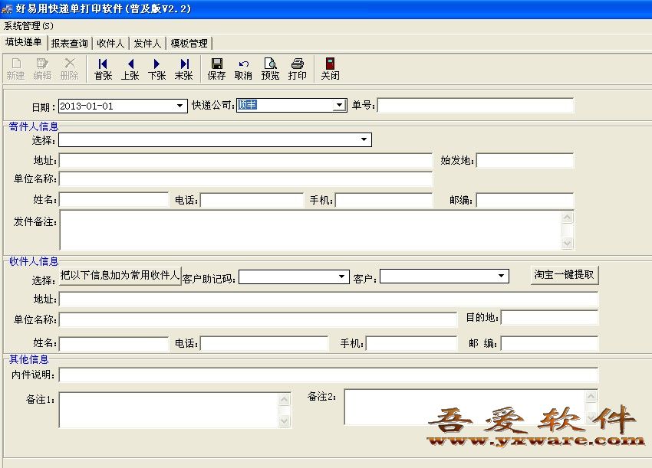Open the 系统管理(S) menu
The image size is (652, 468).
click(x=28, y=26)
